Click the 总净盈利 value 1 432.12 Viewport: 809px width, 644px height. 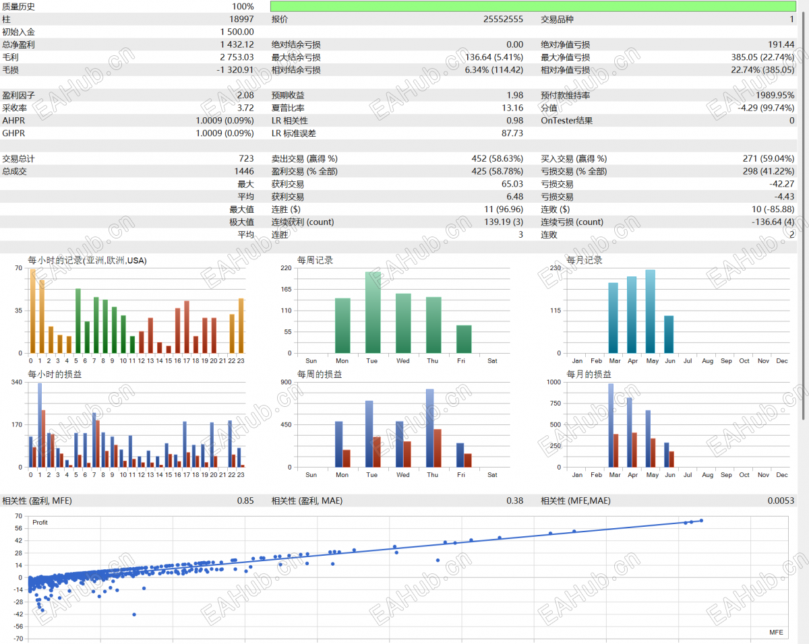click(x=237, y=44)
